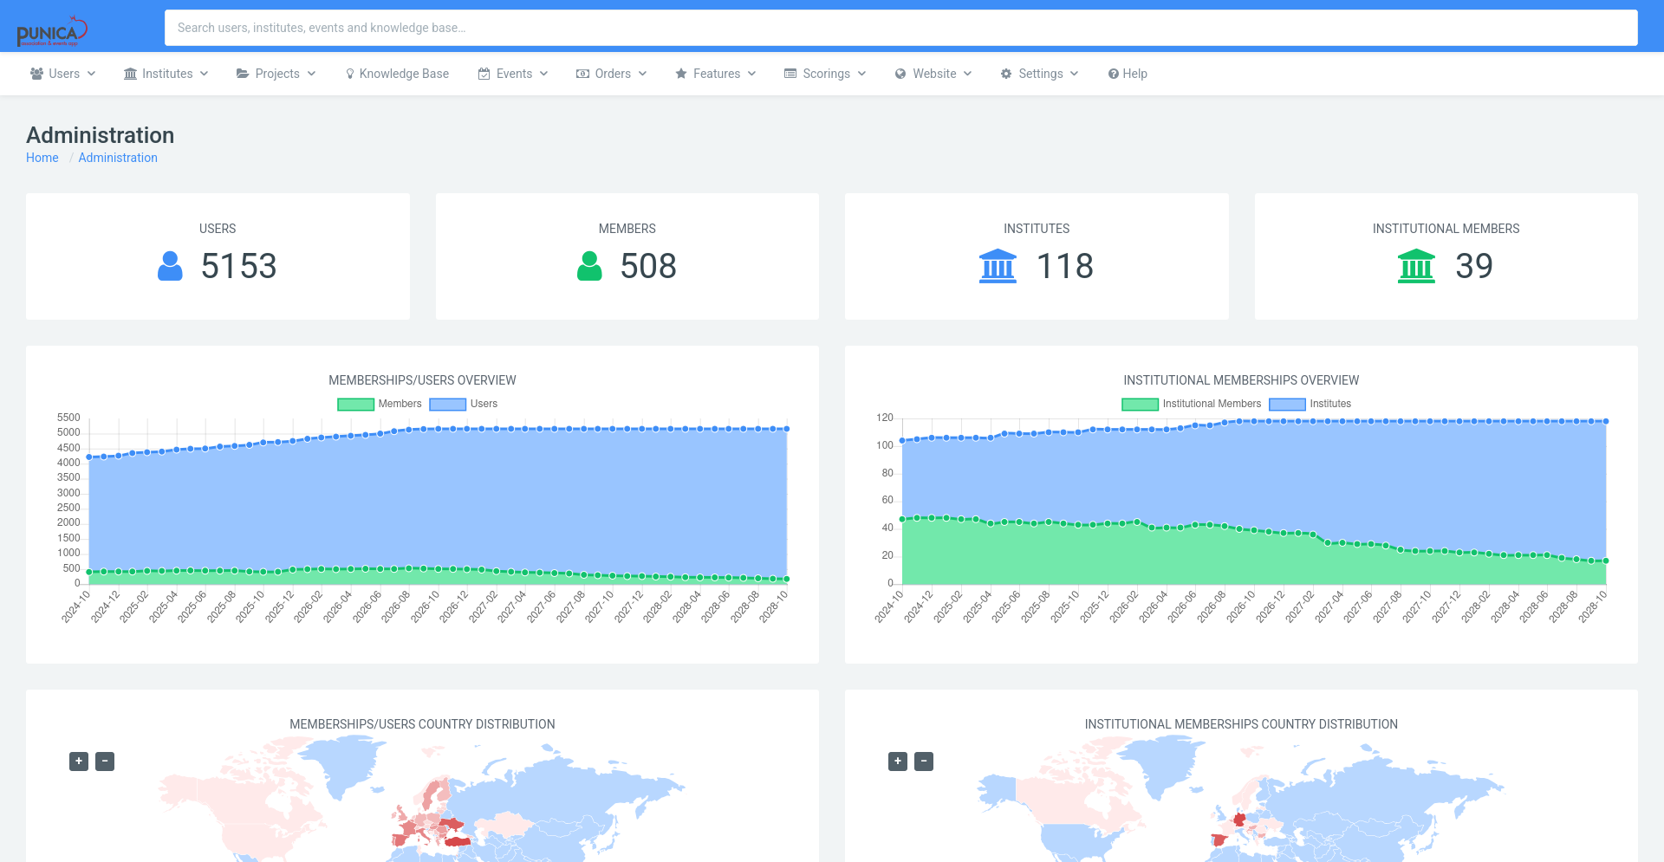Toggle the Institutes legend in the institutional chart
The image size is (1664, 862).
click(1310, 404)
